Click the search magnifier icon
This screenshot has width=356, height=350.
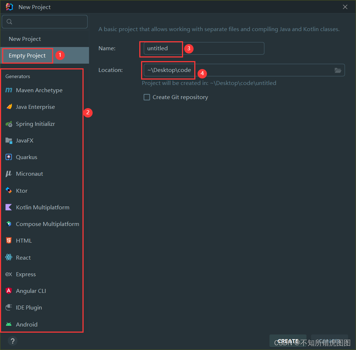(9, 22)
